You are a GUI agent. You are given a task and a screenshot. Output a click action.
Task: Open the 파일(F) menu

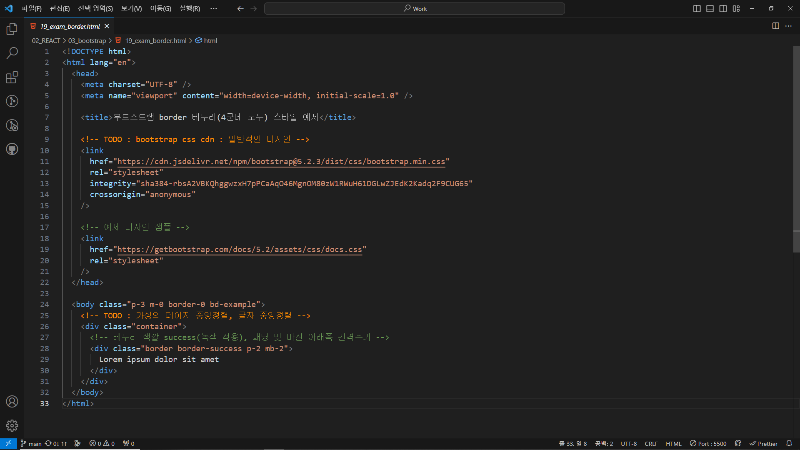pos(32,9)
